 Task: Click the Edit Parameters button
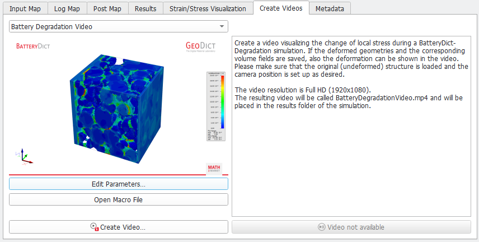tap(119, 184)
